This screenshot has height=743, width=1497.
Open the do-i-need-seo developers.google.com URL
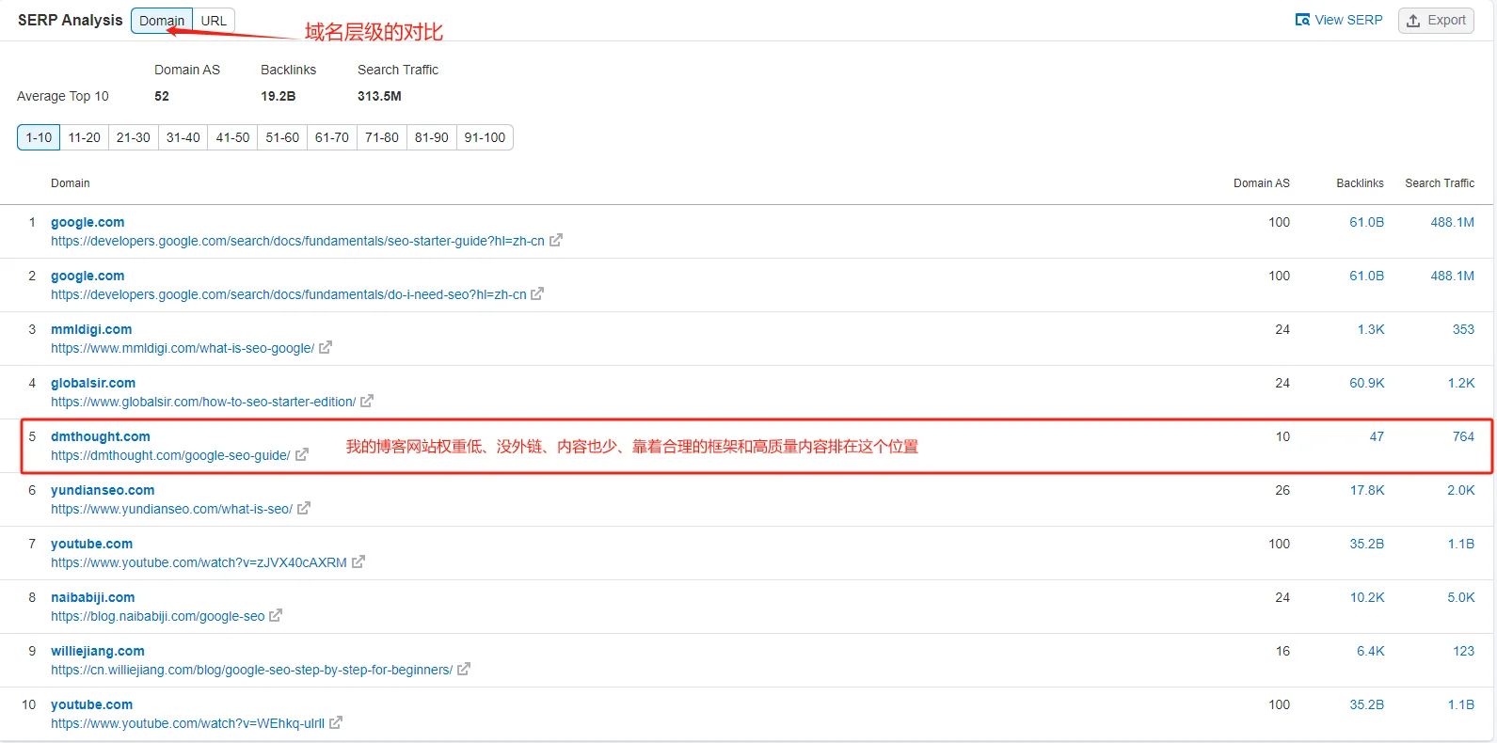coord(289,294)
